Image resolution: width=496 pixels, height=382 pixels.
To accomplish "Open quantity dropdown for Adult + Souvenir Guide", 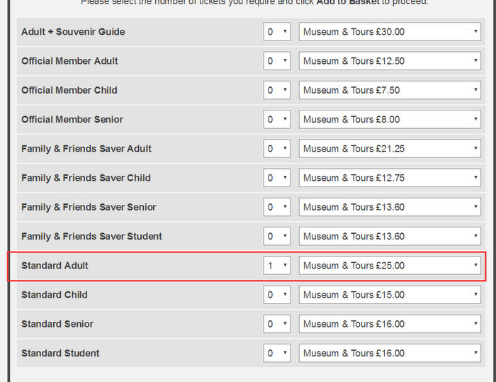I will click(276, 32).
